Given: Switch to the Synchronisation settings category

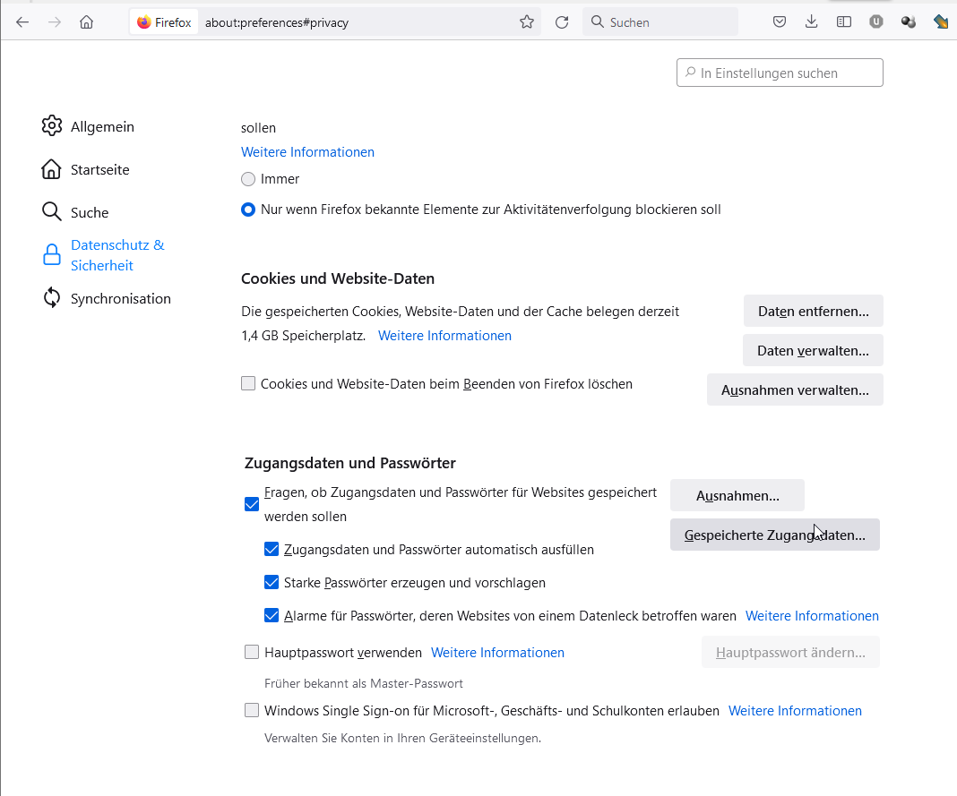Looking at the screenshot, I should click(106, 299).
